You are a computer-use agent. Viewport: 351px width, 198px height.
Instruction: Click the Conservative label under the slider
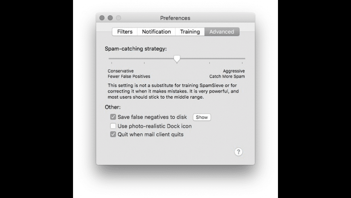click(x=121, y=71)
